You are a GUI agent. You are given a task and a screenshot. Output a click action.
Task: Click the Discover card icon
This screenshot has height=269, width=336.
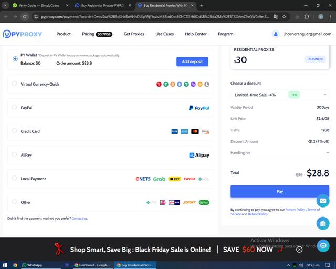205,132
